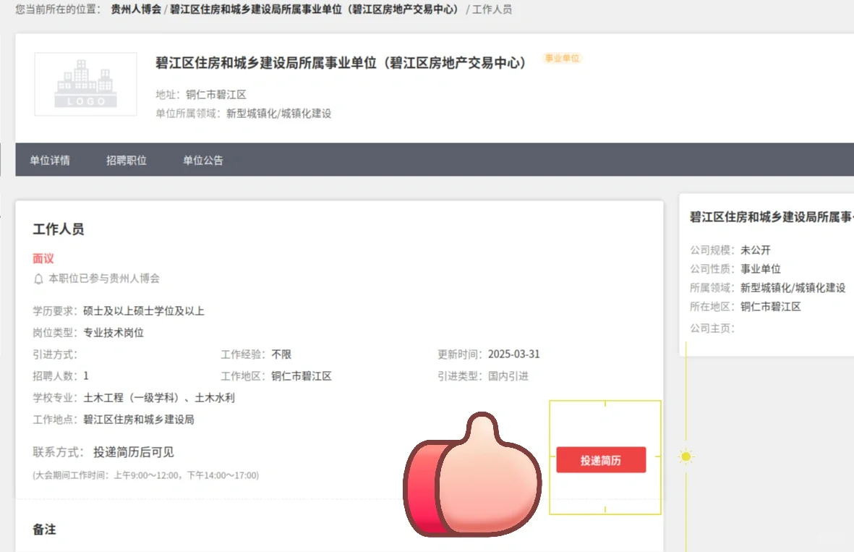This screenshot has width=854, height=552.
Task: Click the company LOGO placeholder image
Action: coord(85,84)
